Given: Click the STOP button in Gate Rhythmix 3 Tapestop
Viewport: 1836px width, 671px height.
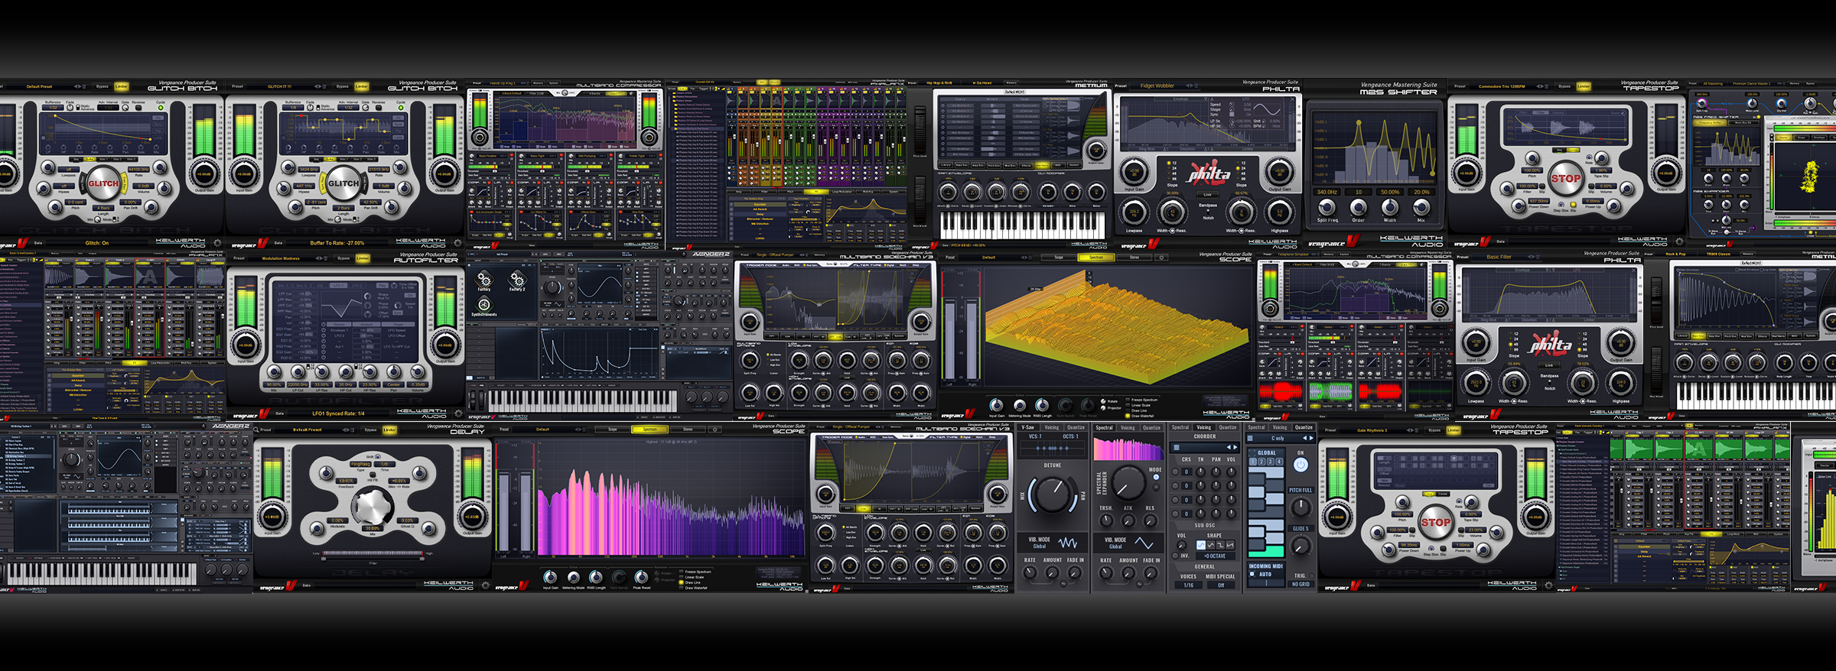Looking at the screenshot, I should [1435, 523].
